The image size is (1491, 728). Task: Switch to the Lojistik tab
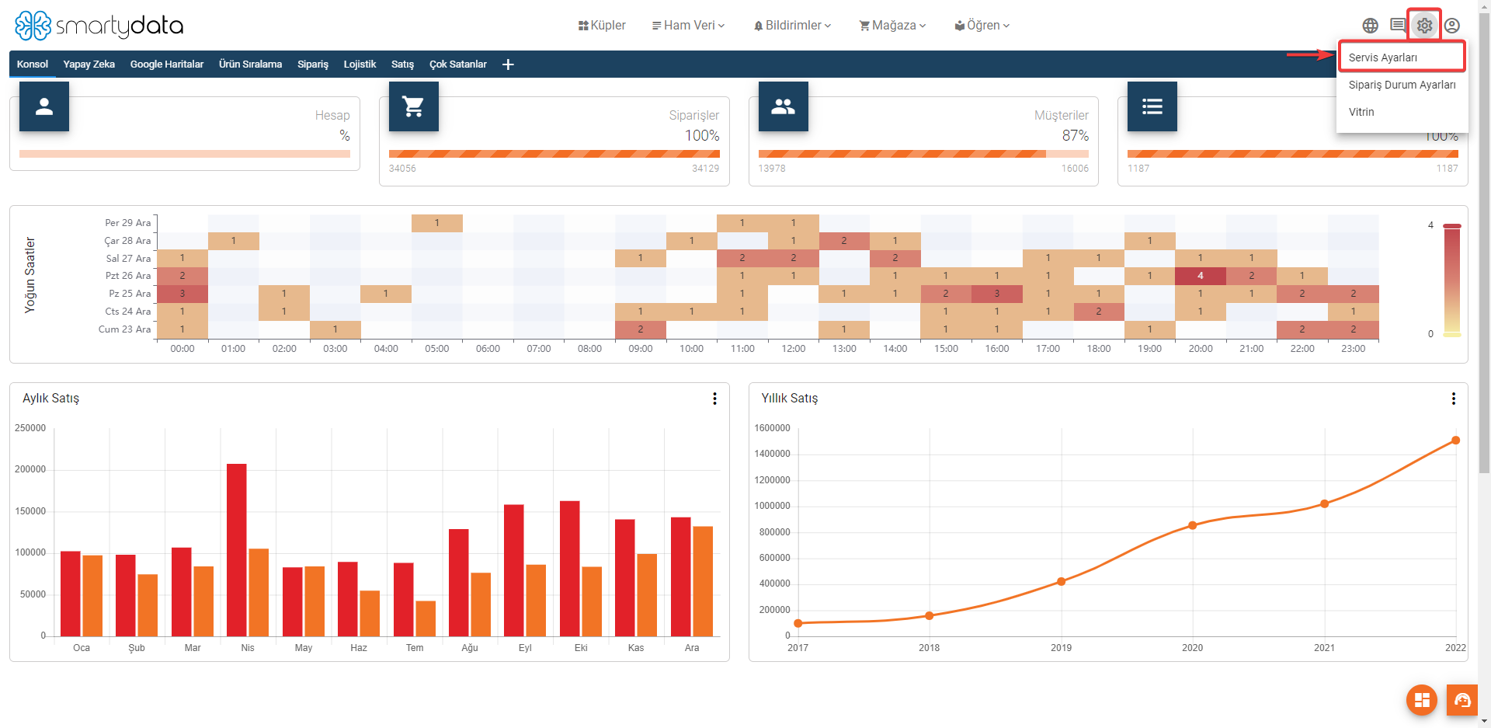360,64
